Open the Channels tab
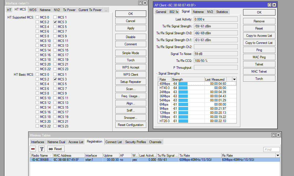The image size is (294, 176). click(155, 142)
